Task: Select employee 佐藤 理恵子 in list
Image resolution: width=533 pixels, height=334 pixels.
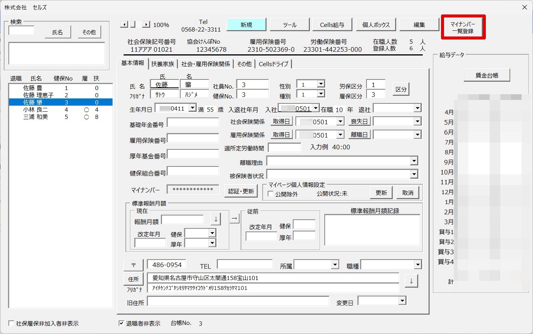Action: tap(60, 95)
